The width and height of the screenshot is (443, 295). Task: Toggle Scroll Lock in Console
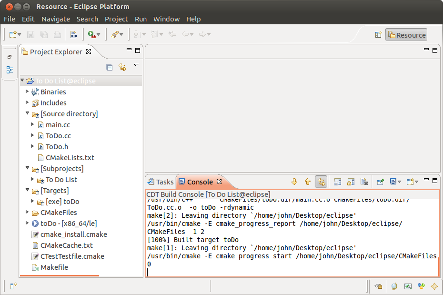pos(351,182)
